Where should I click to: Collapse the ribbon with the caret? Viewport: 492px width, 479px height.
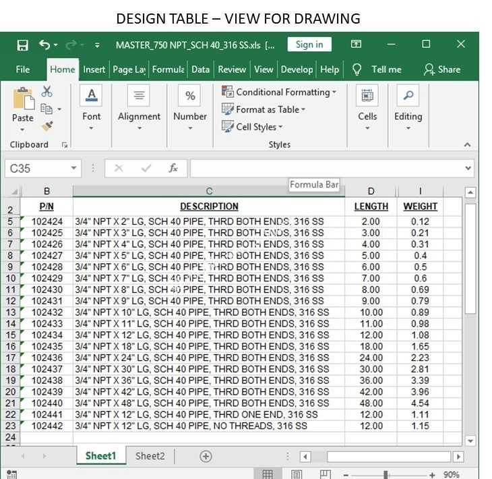point(467,144)
